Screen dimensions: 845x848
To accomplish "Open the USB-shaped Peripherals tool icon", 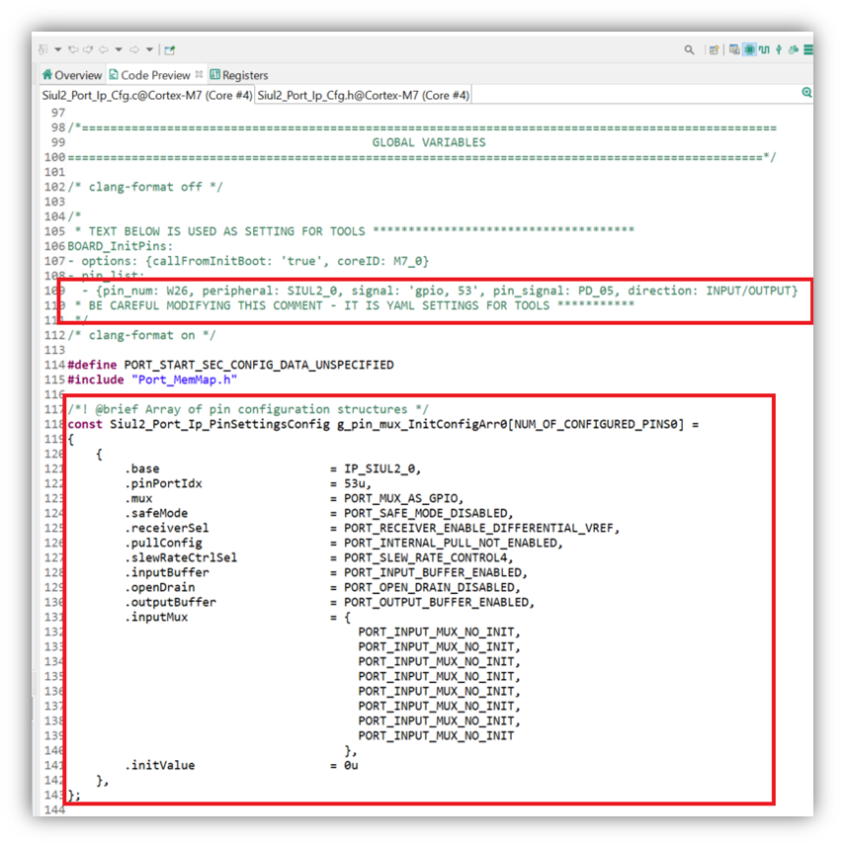I will [779, 49].
